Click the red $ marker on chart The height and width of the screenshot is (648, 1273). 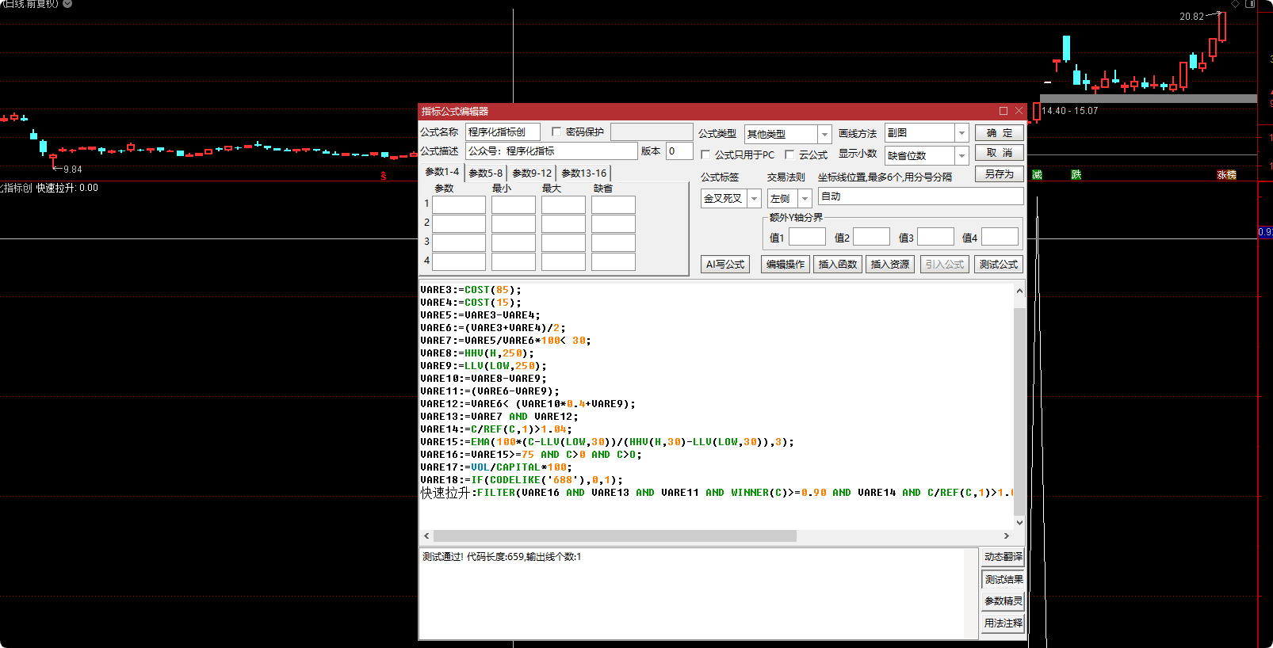(384, 176)
